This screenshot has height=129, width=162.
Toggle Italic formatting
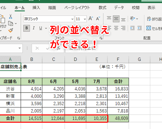[x=34, y=28]
